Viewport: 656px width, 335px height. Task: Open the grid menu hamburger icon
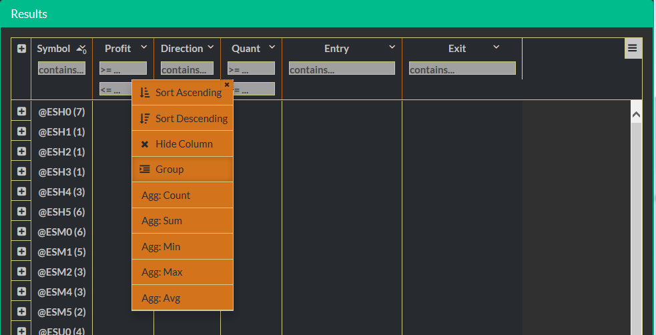pos(633,48)
